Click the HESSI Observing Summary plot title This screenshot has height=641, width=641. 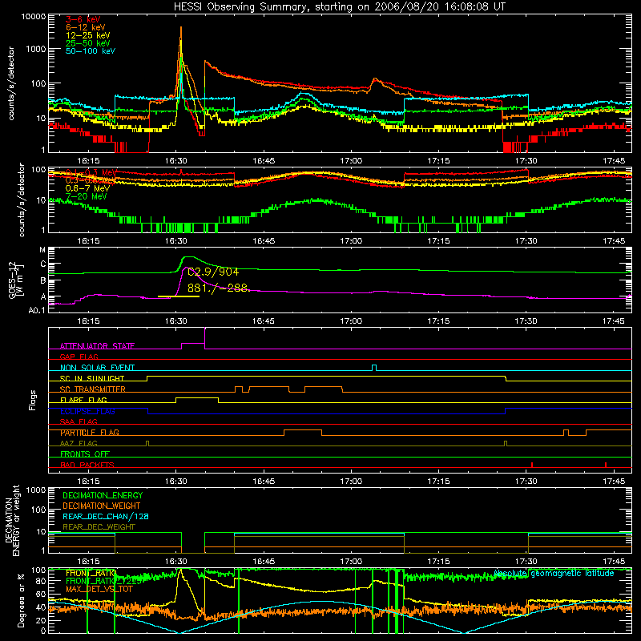point(340,7)
